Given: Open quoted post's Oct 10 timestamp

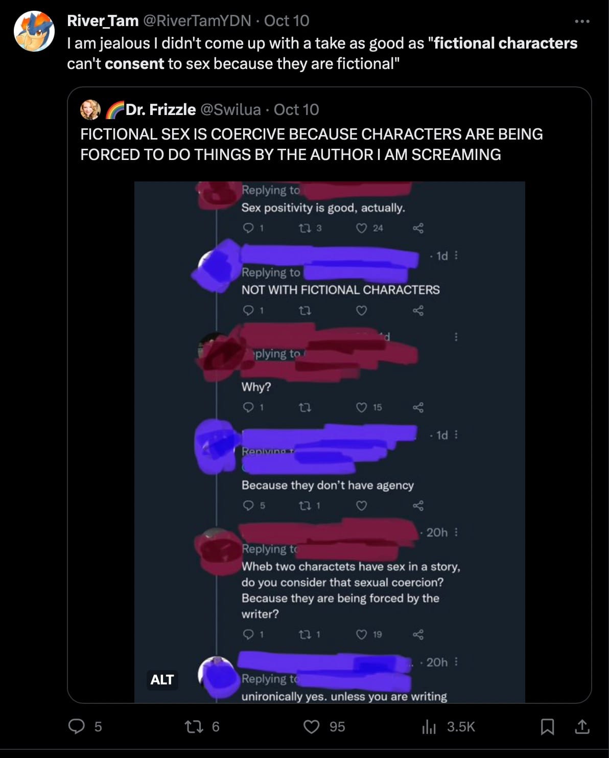Looking at the screenshot, I should [x=296, y=109].
